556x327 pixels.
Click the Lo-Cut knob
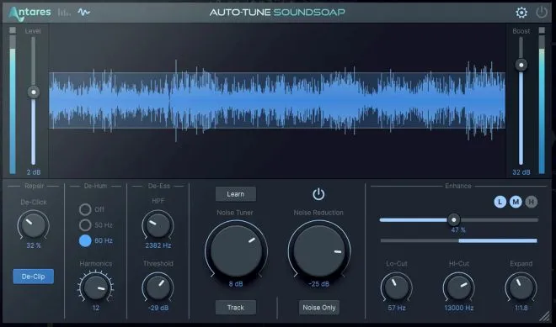click(x=397, y=287)
